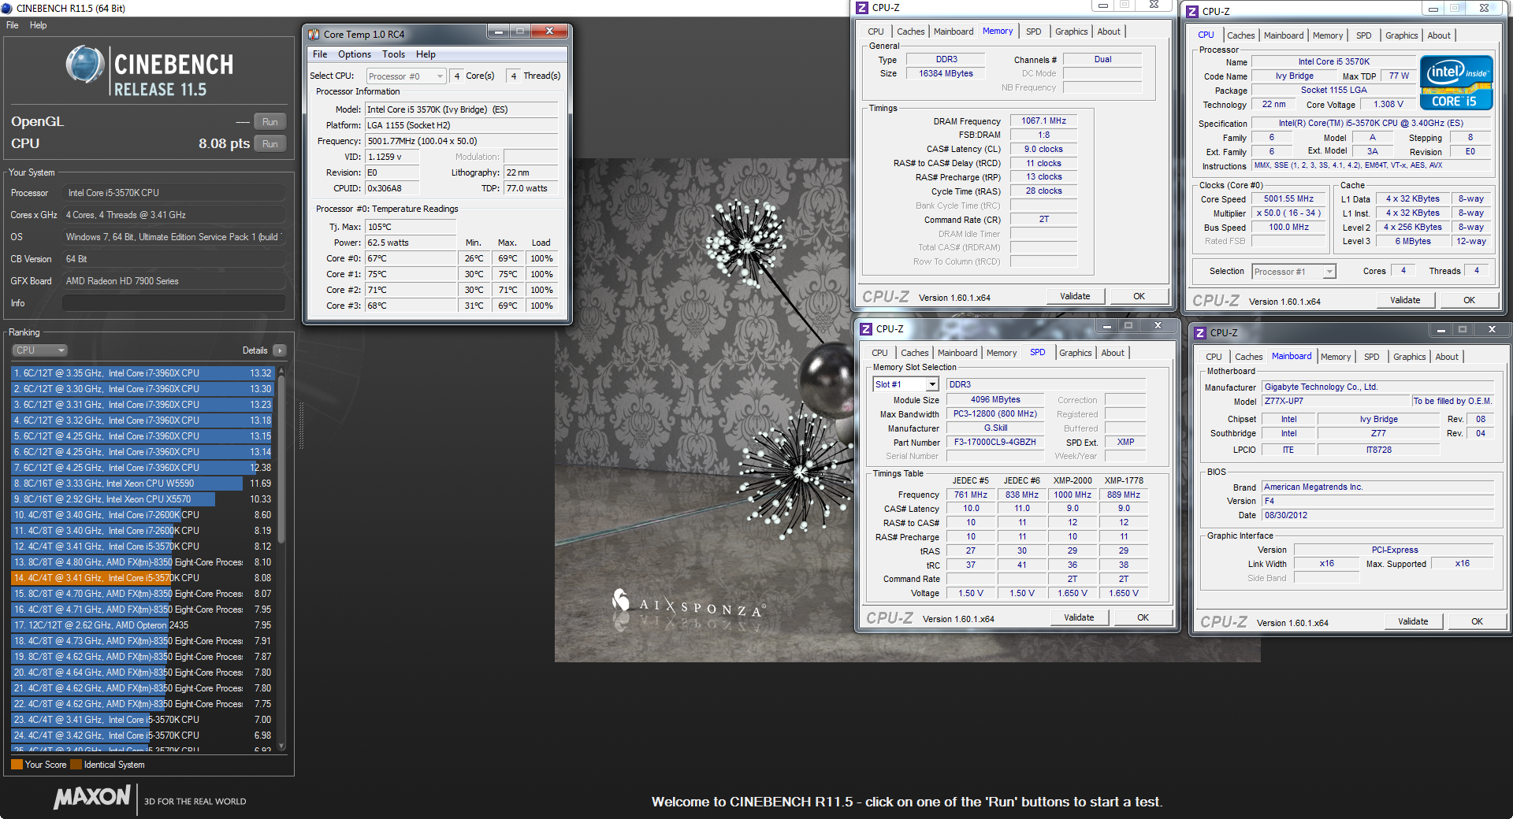This screenshot has height=819, width=1513.
Task: Switch to About tab in CPU-Z SPD window
Action: 1113,353
